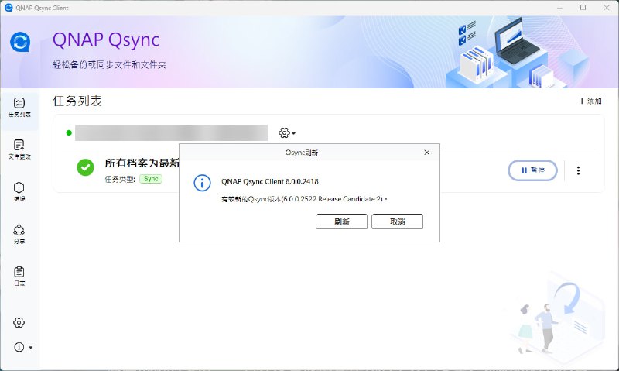The image size is (619, 371).
Task: Click the Qsync logo icon in banner
Action: (20, 42)
